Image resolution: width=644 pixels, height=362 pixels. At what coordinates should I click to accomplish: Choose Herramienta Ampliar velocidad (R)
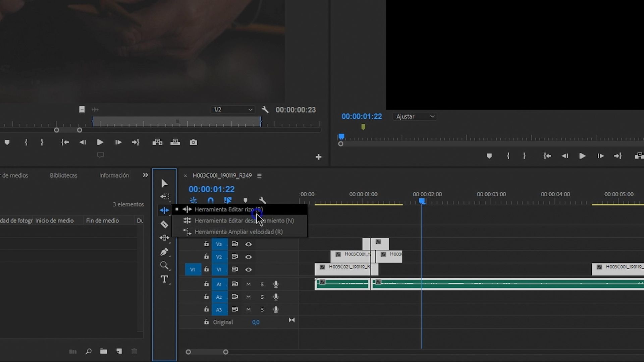(238, 232)
